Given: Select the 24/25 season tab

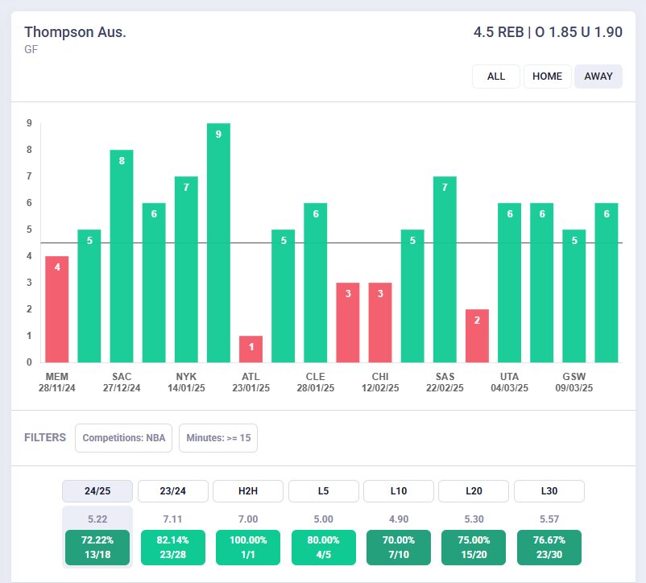Looking at the screenshot, I should (97, 491).
